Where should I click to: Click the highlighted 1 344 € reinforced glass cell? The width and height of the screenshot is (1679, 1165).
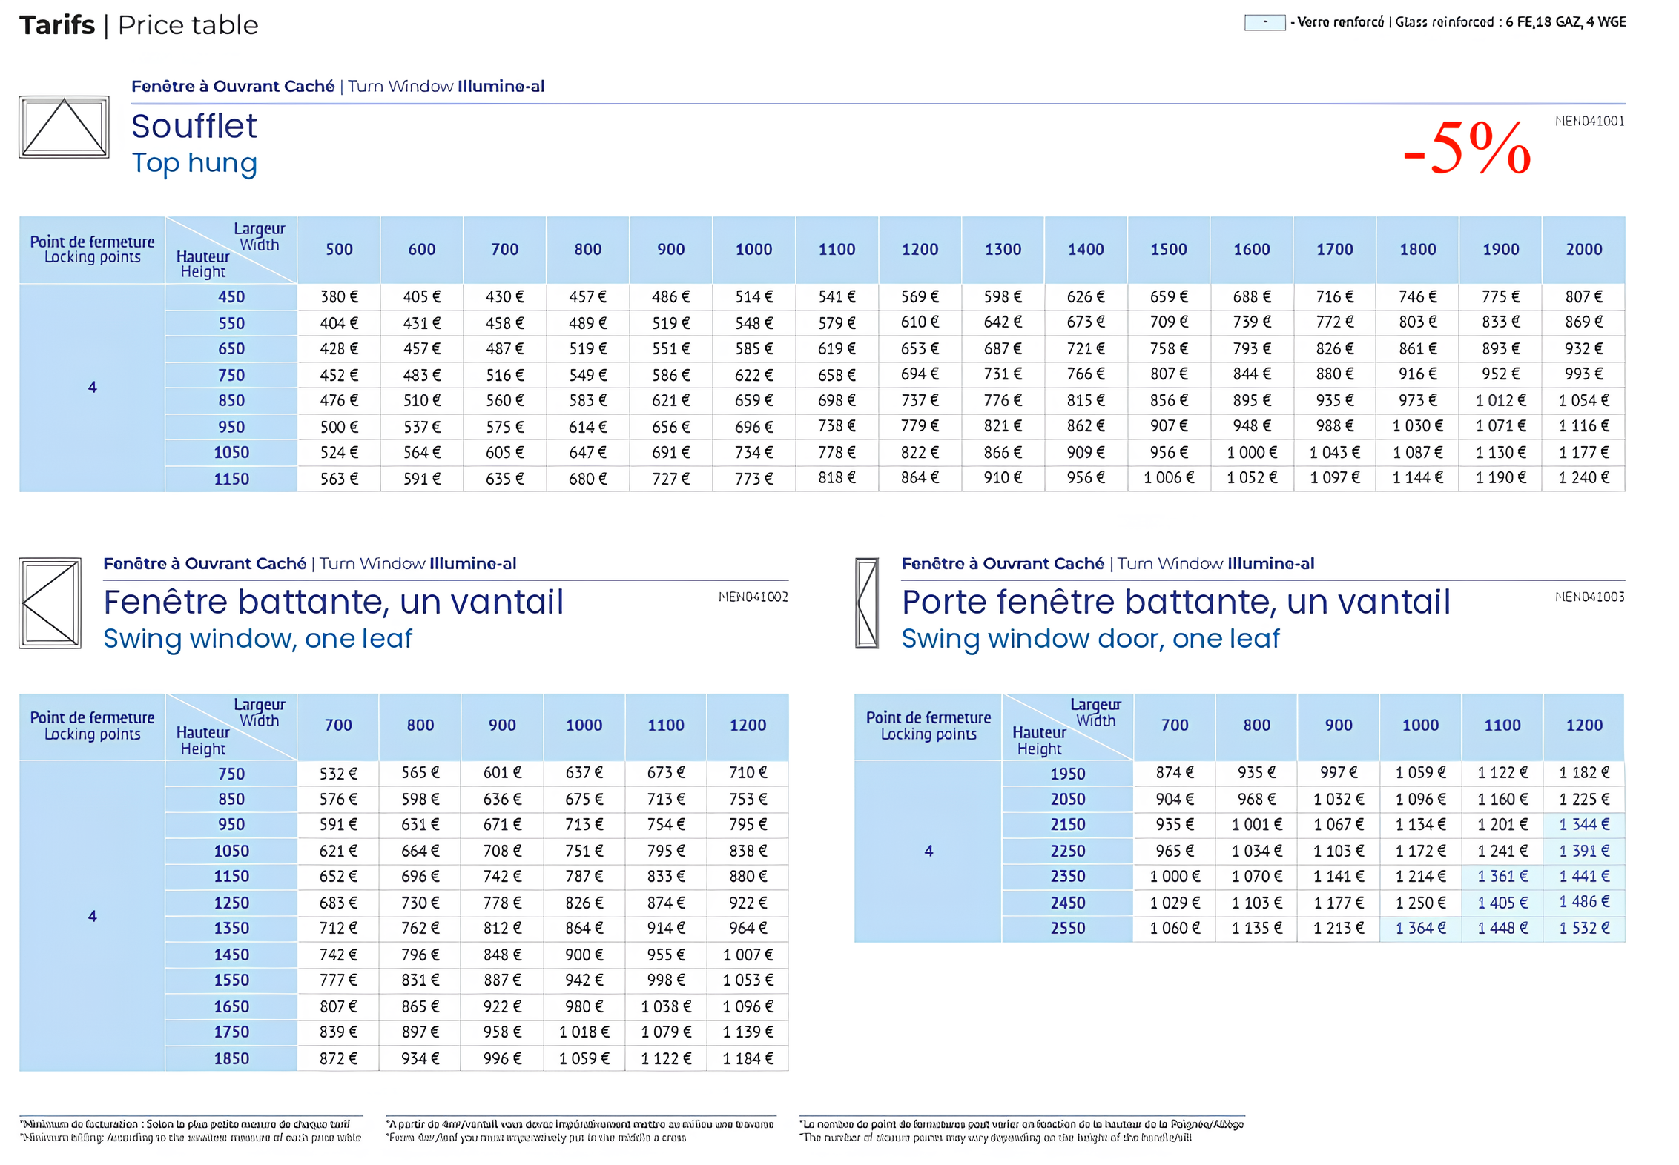[x=1583, y=824]
